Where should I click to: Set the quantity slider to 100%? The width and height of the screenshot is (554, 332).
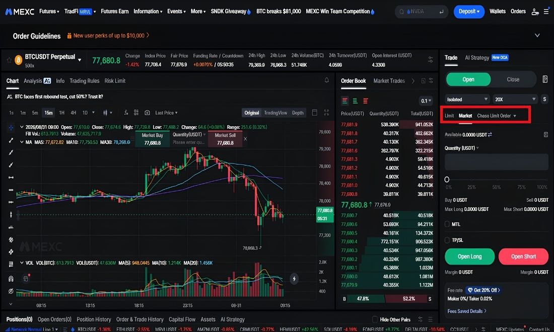(546, 179)
